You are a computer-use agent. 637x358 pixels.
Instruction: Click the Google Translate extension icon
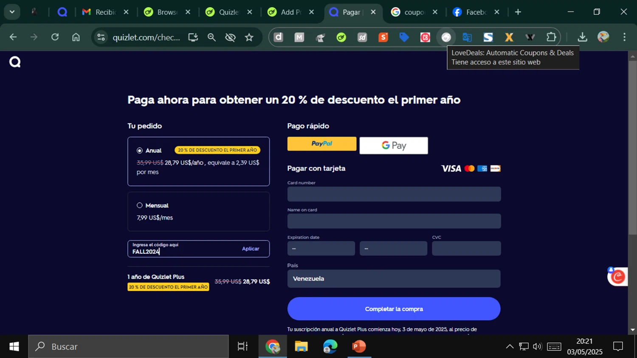467,37
